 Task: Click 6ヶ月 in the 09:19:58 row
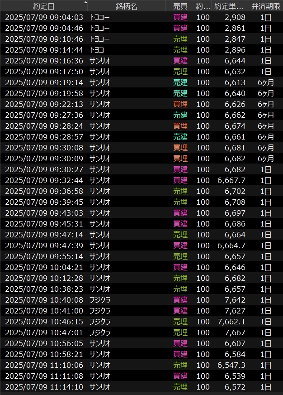[266, 93]
